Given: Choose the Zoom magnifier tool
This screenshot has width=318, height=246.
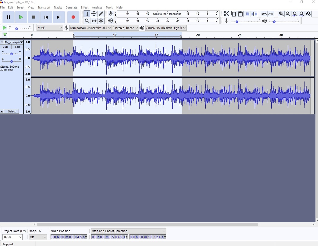Looking at the screenshot, I should pos(87,21).
